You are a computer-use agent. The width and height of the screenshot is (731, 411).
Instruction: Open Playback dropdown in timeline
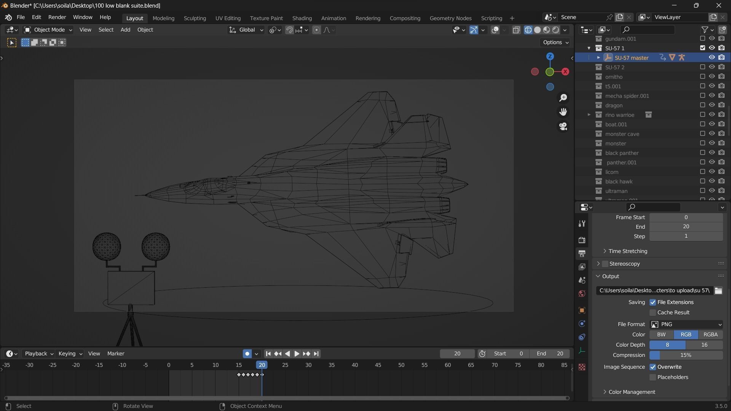coord(38,354)
